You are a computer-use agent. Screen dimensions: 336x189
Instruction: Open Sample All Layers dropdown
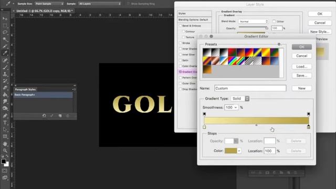[x=100, y=4]
